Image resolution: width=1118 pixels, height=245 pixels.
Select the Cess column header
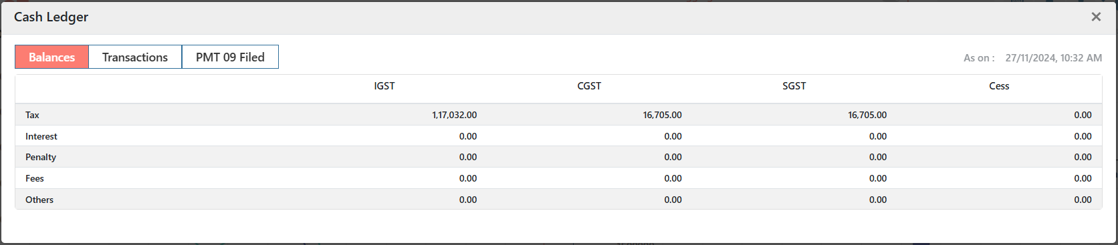(999, 85)
